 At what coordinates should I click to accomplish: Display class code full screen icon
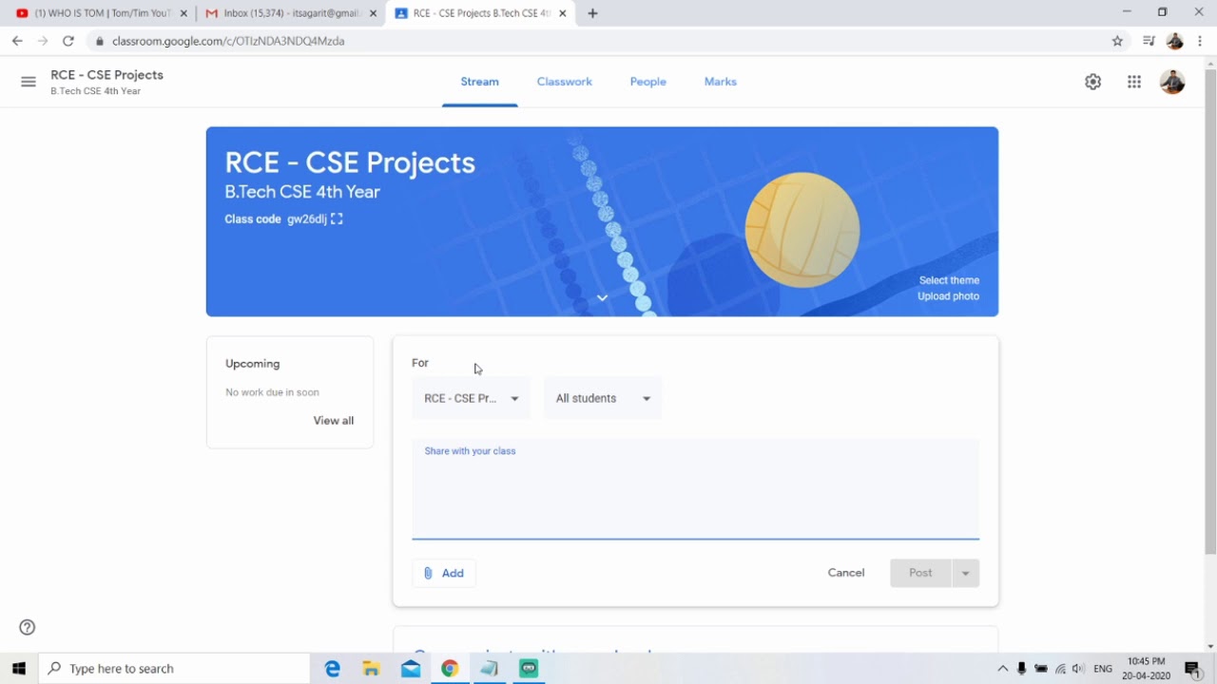pyautogui.click(x=337, y=219)
